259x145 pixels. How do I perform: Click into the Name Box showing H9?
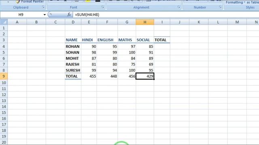(21, 14)
